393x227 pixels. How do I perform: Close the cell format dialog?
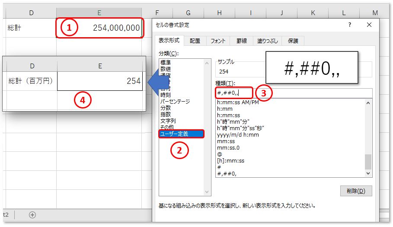[x=369, y=25]
